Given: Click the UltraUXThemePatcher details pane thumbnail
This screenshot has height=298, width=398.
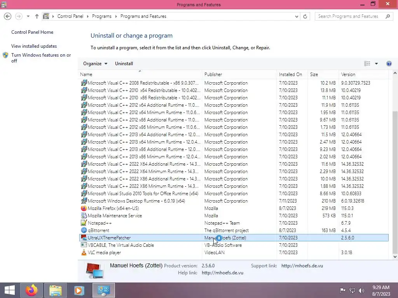Looking at the screenshot, I should [94, 270].
